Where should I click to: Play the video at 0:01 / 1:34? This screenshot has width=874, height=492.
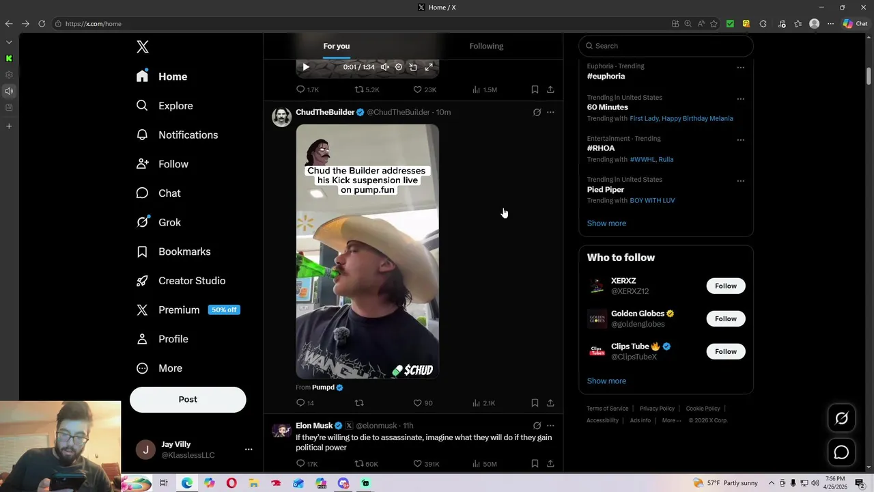tap(306, 67)
